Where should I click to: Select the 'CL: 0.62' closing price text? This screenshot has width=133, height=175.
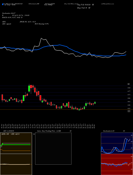pyautogui.click(x=48, y=5)
